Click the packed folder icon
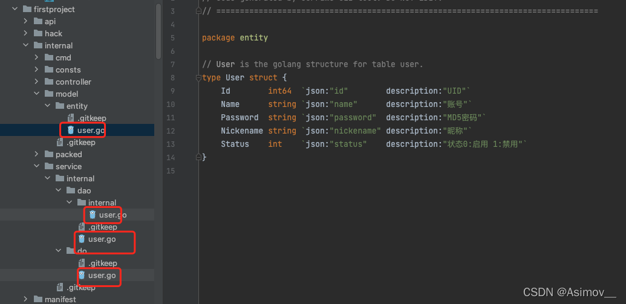The height and width of the screenshot is (304, 626). tap(49, 154)
